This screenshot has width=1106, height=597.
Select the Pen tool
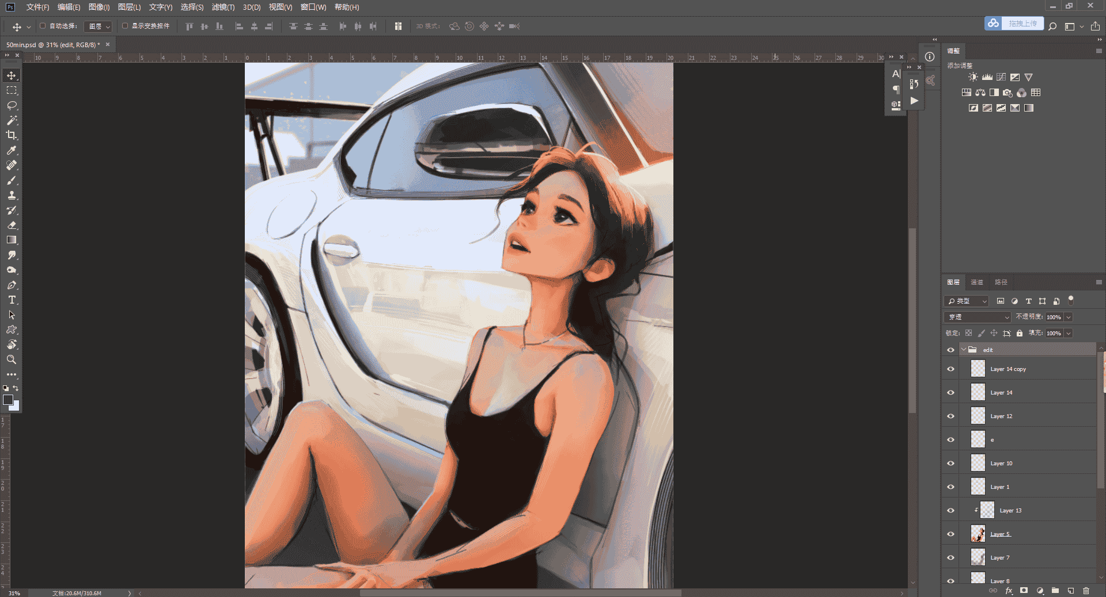click(x=12, y=285)
